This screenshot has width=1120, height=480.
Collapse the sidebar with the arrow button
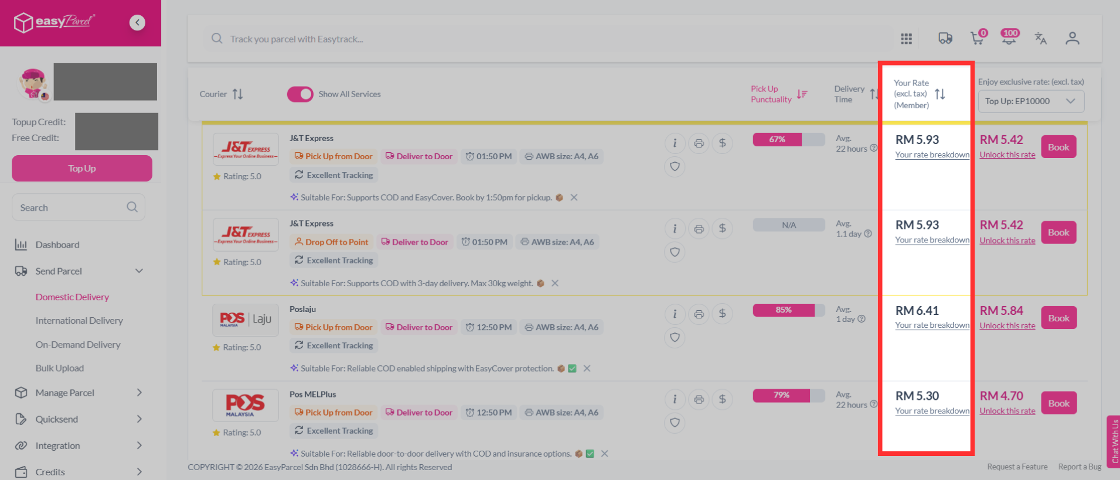[137, 22]
